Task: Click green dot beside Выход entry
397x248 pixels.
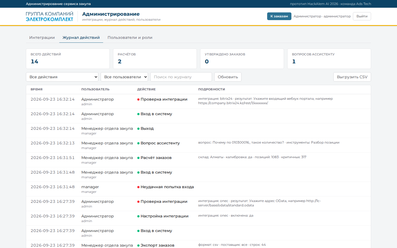Action: point(138,129)
